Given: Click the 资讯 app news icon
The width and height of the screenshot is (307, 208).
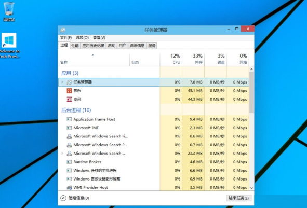Looking at the screenshot, I should [69, 99].
